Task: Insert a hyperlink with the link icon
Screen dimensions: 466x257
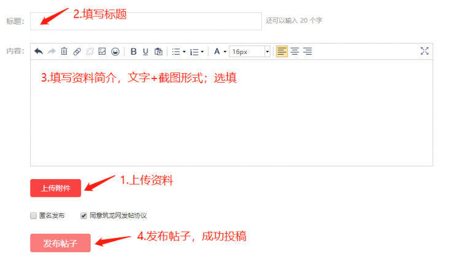Action: click(x=77, y=52)
